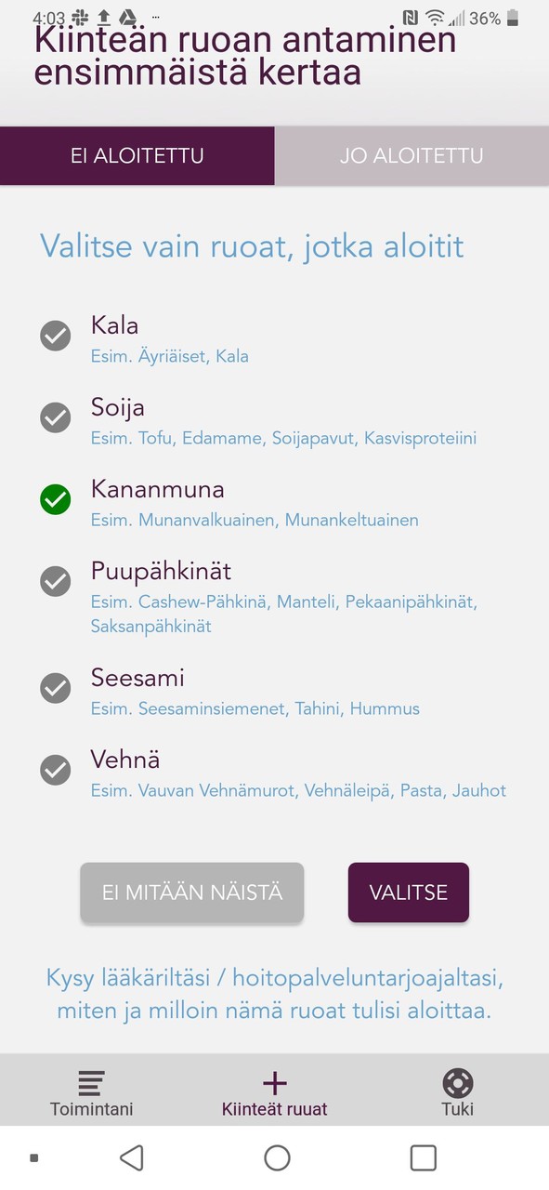549x1190 pixels.
Task: Select Kala as a started food
Action: pos(56,336)
